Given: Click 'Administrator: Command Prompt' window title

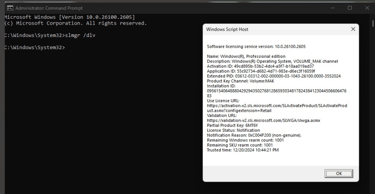Looking at the screenshot, I should pyautogui.click(x=49, y=8).
